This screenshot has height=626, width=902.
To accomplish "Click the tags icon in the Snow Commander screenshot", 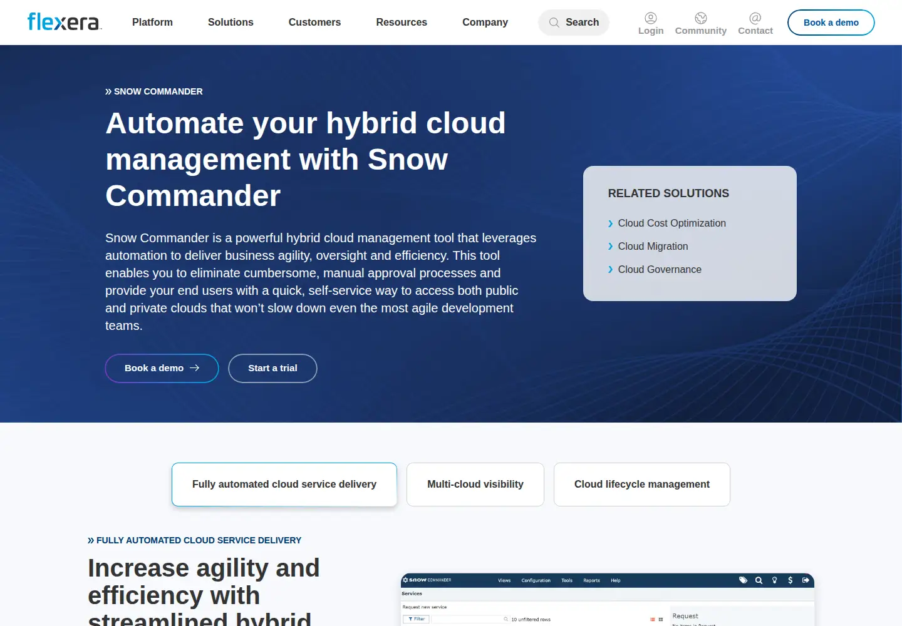I will (x=743, y=580).
